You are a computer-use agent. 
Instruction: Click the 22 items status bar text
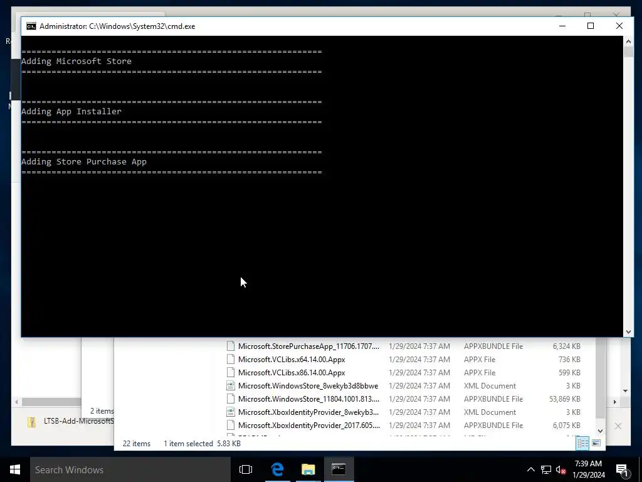coord(136,444)
